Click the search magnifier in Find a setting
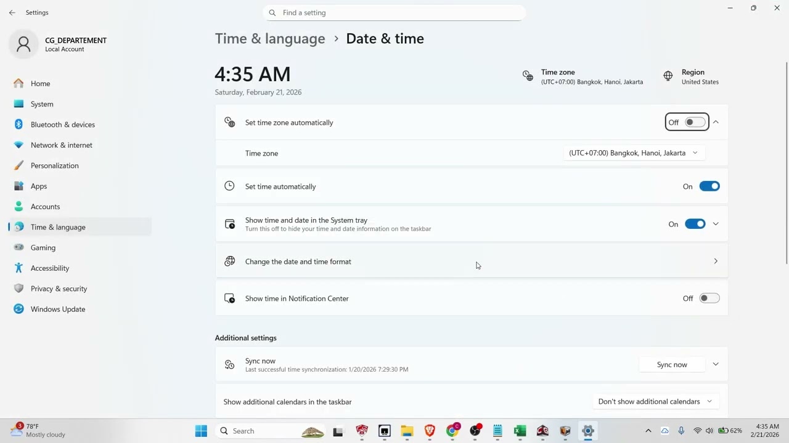This screenshot has width=789, height=443. click(272, 12)
